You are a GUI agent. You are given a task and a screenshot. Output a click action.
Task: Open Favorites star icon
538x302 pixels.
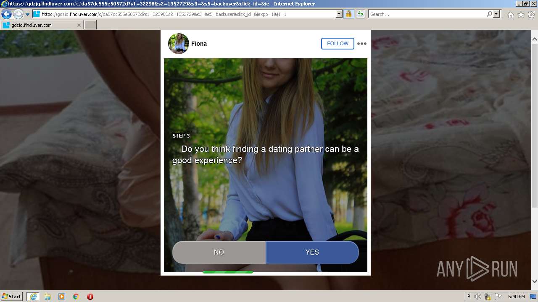[x=521, y=15]
